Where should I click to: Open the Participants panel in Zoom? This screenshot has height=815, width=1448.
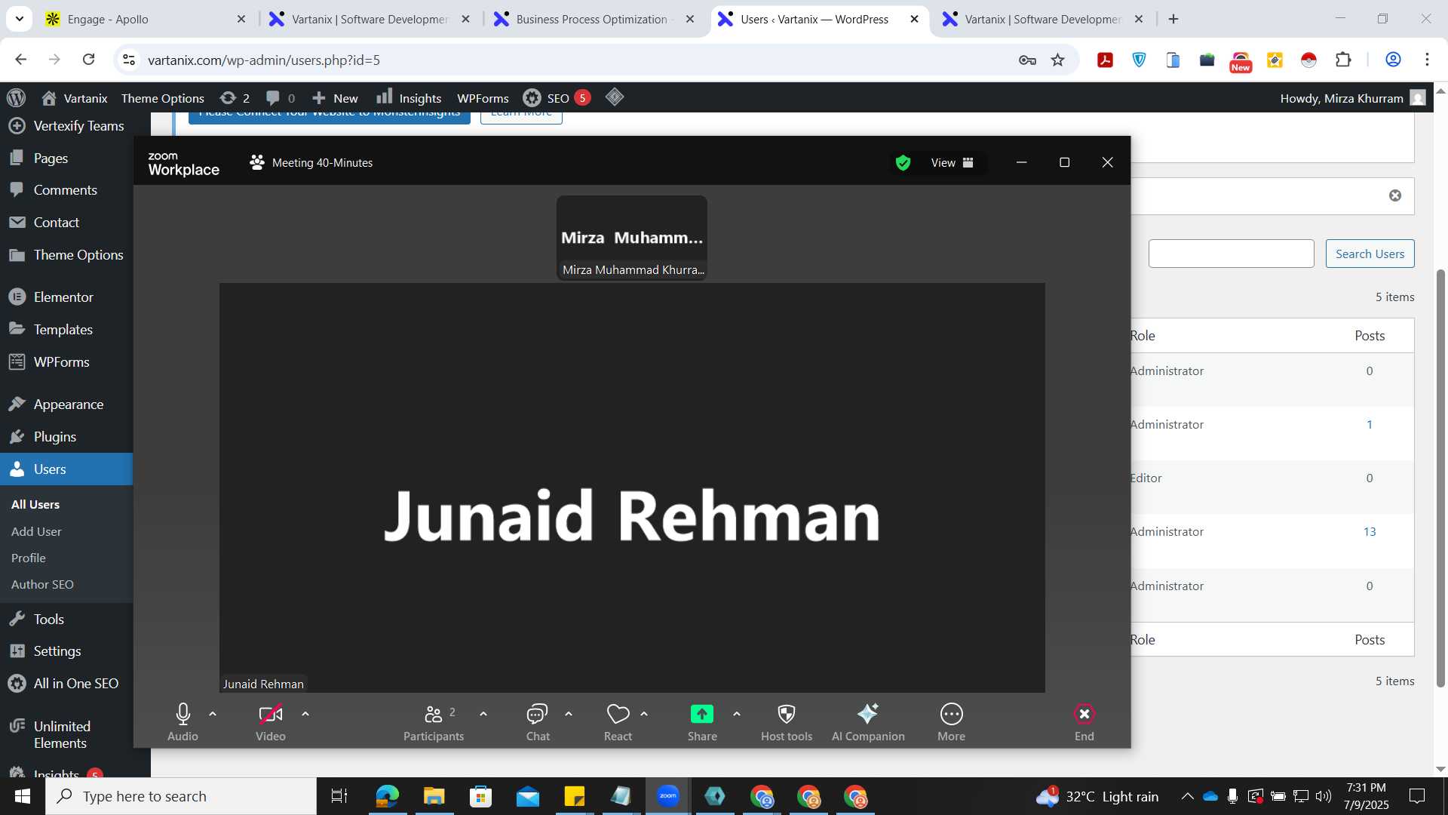click(x=434, y=721)
